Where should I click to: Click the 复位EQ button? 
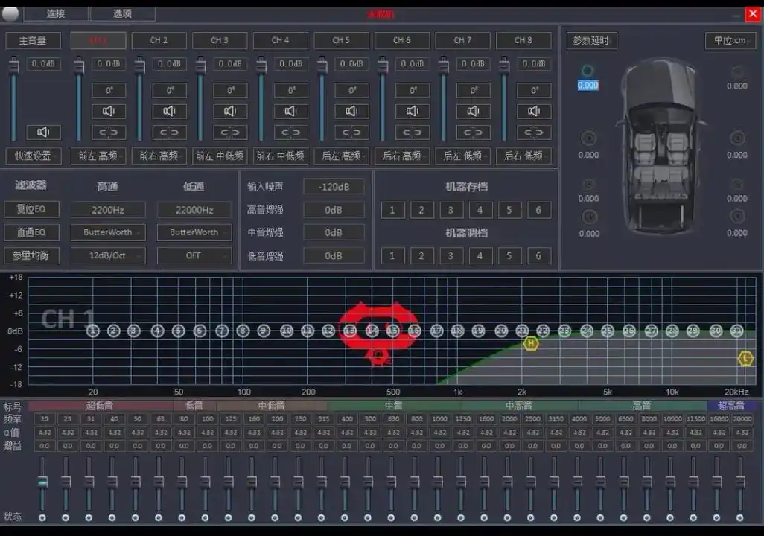[x=31, y=209]
